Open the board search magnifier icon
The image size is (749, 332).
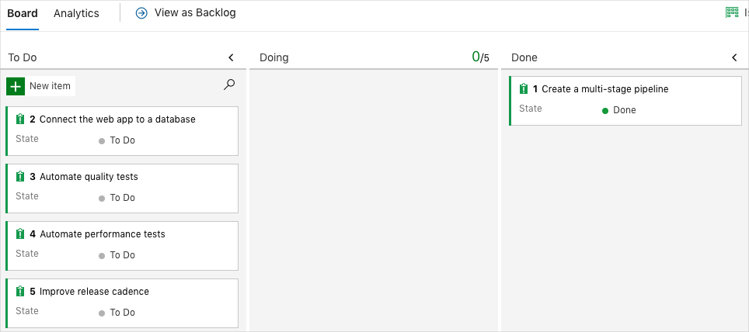[x=229, y=85]
